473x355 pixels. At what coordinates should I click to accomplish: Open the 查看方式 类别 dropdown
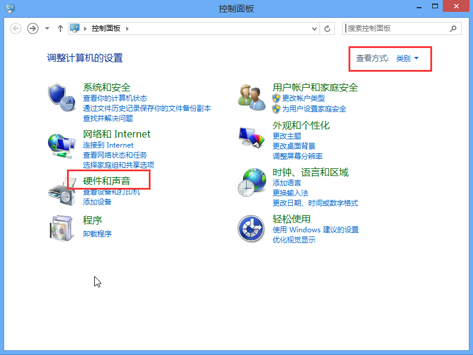click(407, 59)
